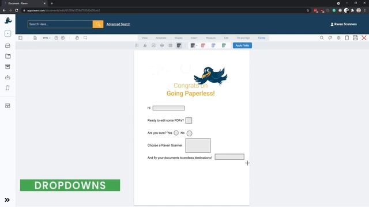Select the radio button field form tool
This screenshot has height=207, width=369.
point(162,45)
